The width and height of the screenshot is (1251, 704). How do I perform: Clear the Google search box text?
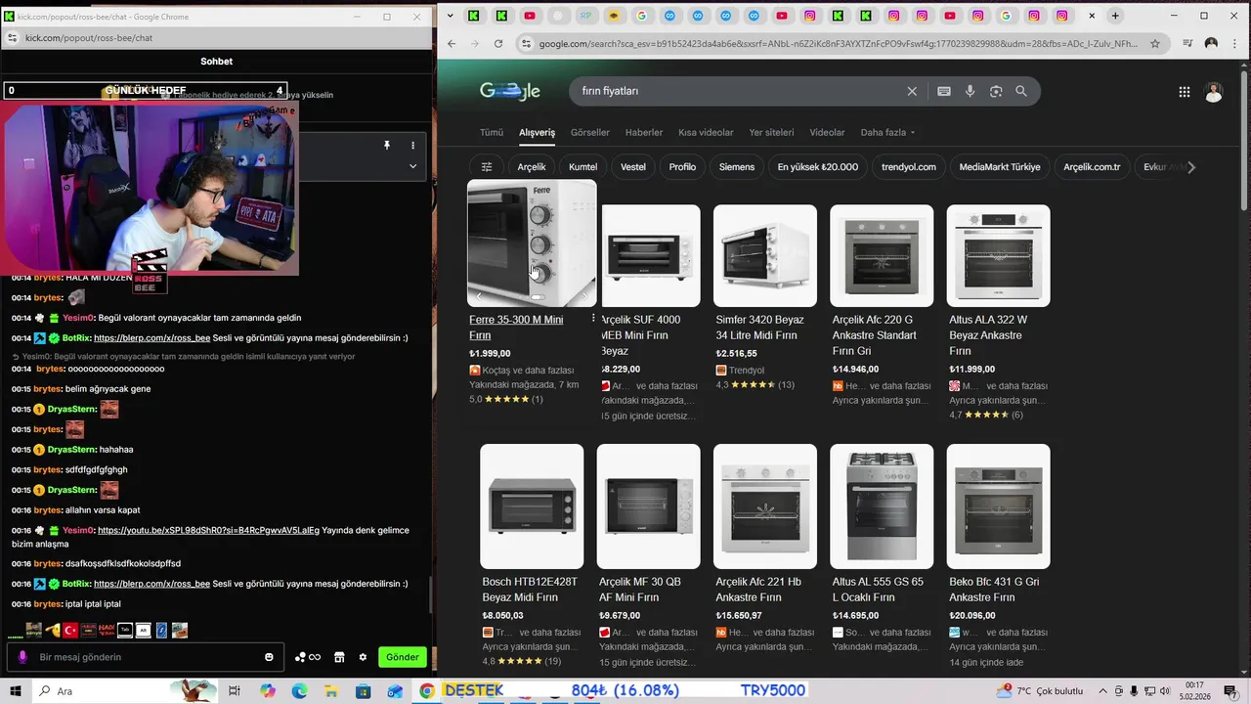pos(912,91)
